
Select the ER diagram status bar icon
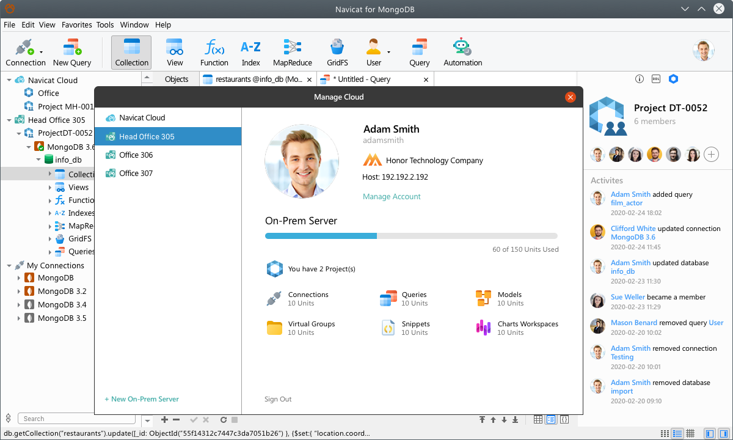click(x=690, y=433)
